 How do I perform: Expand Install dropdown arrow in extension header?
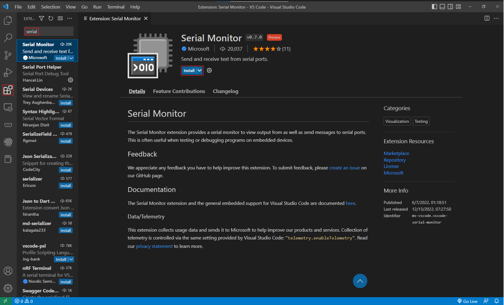click(x=200, y=71)
